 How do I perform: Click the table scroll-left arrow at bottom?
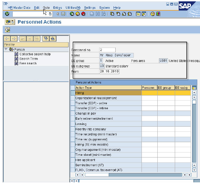tap(77, 175)
